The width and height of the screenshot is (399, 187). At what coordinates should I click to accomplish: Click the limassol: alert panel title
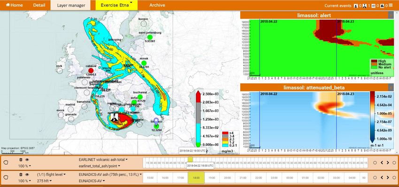point(314,15)
